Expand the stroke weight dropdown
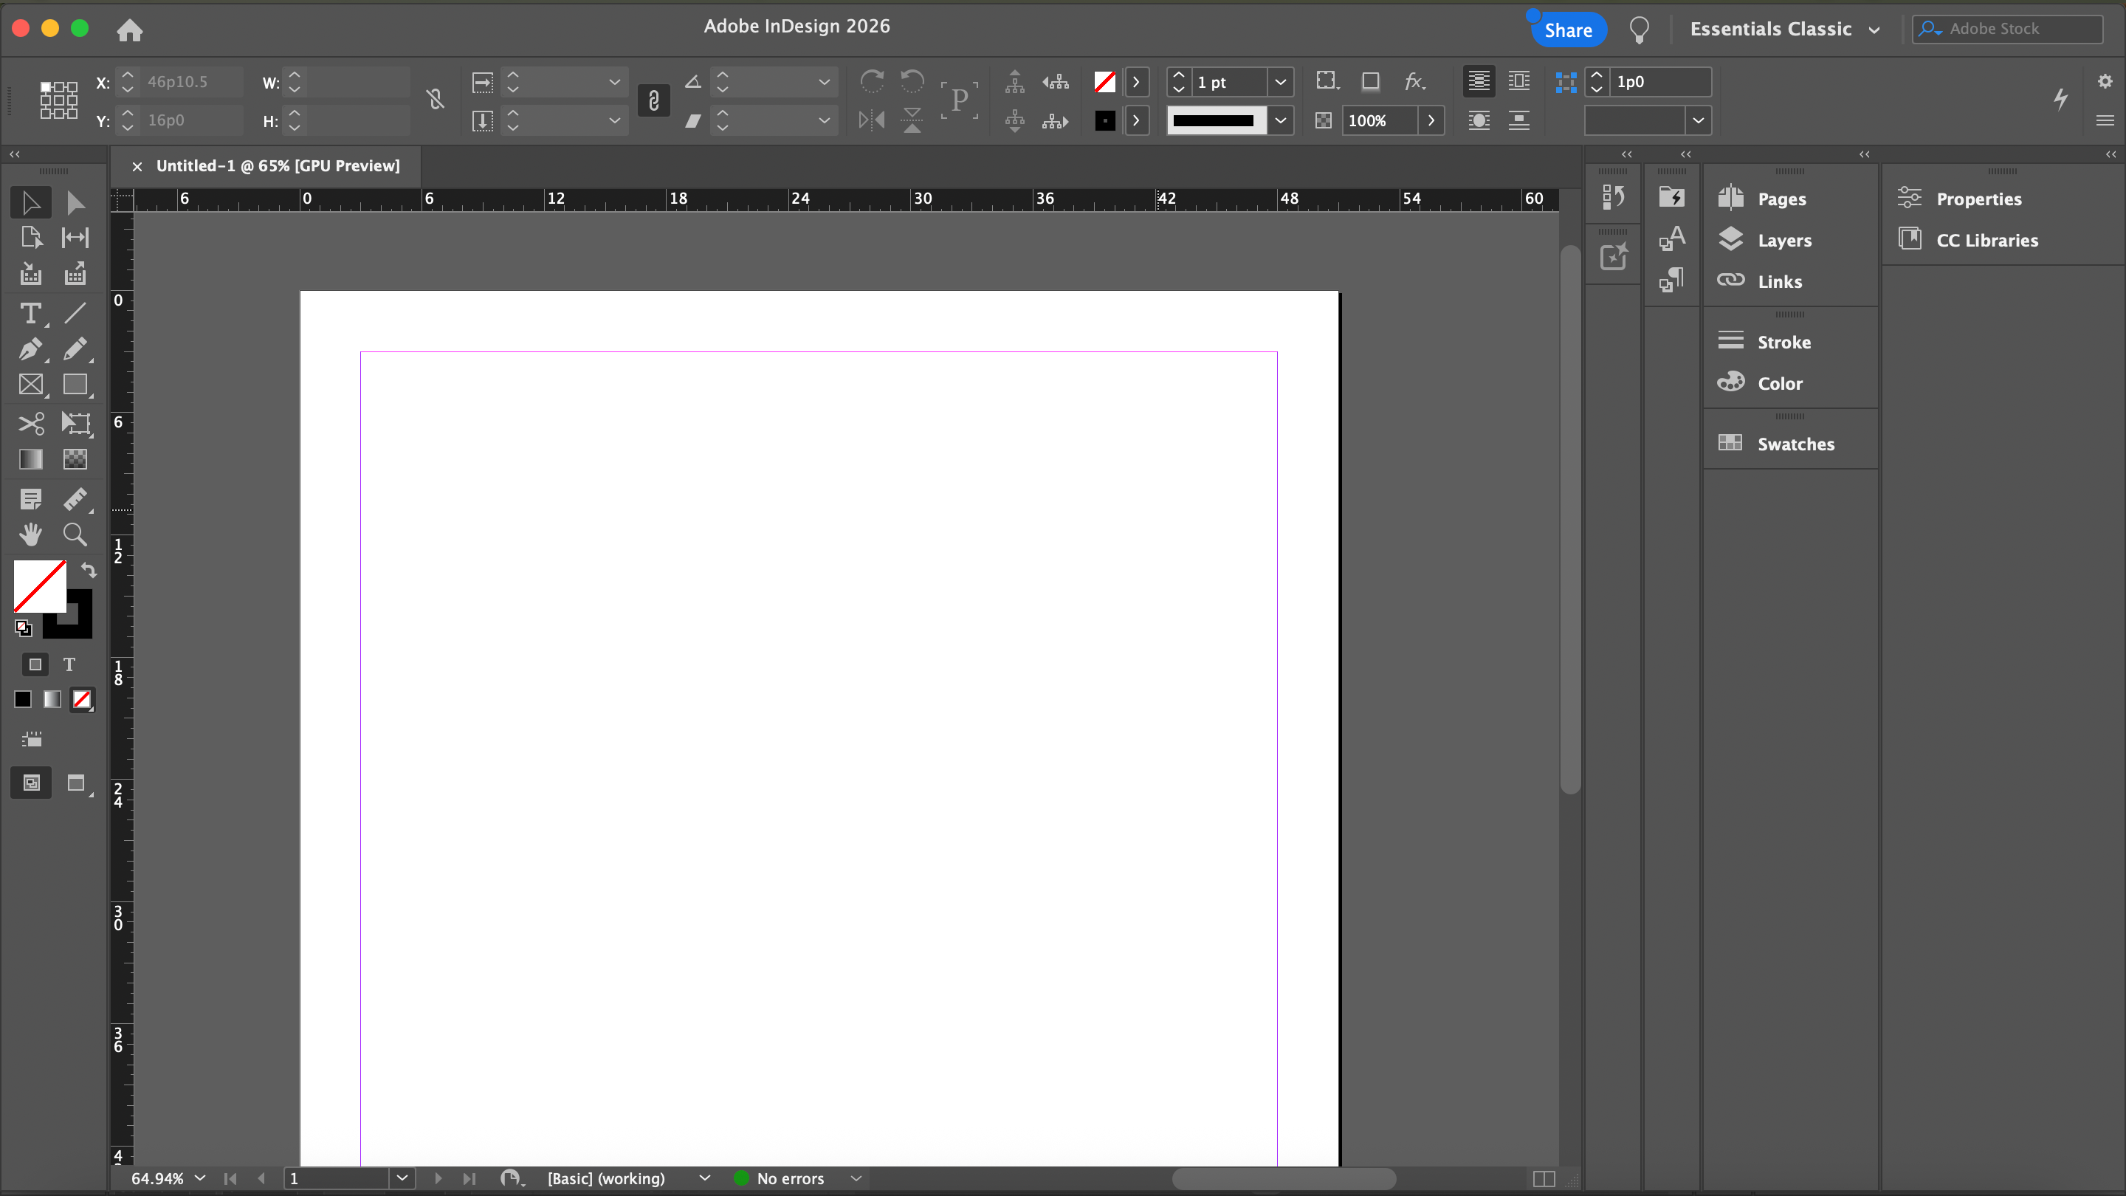This screenshot has height=1196, width=2126. [x=1280, y=82]
